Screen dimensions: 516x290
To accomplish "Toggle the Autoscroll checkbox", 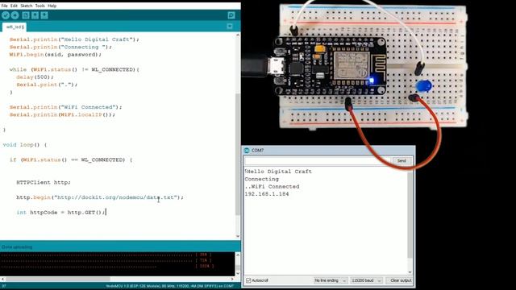I will [248, 280].
